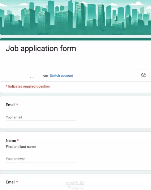151x190 pixels.
Task: Click the city skyline header banner
Action: pyautogui.click(x=75, y=17)
